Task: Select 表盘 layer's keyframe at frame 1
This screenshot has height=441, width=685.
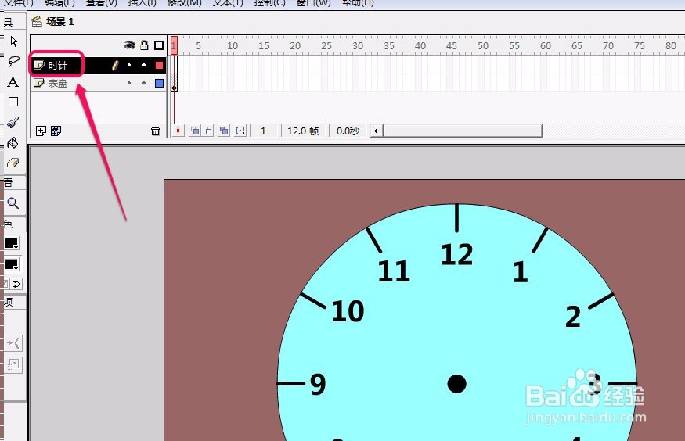Action: point(174,83)
